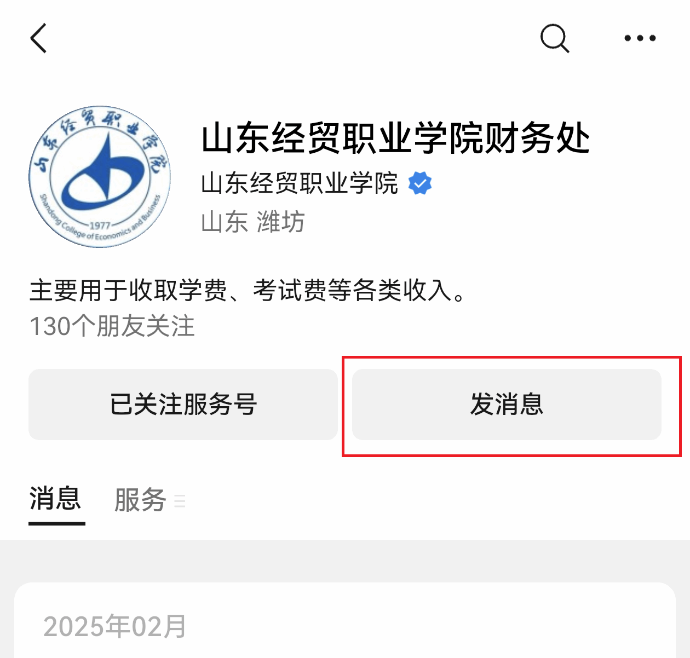The width and height of the screenshot is (690, 658).
Task: Tap the 2025年02月 date header
Action: 115,627
